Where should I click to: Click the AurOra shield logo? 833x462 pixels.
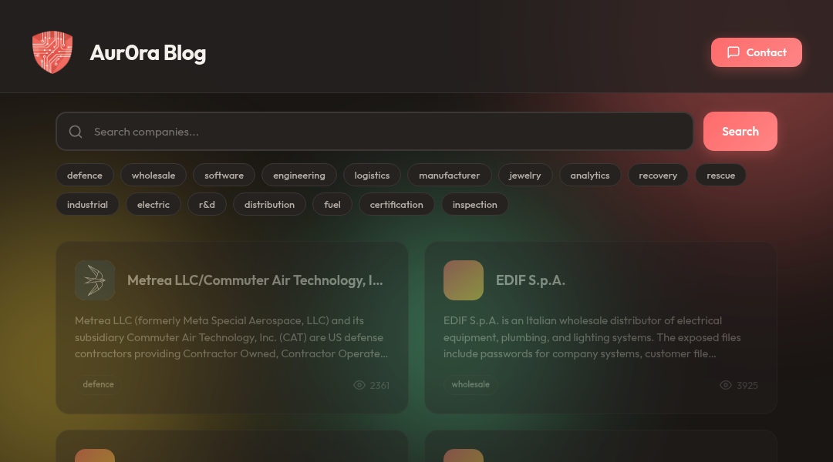(52, 52)
